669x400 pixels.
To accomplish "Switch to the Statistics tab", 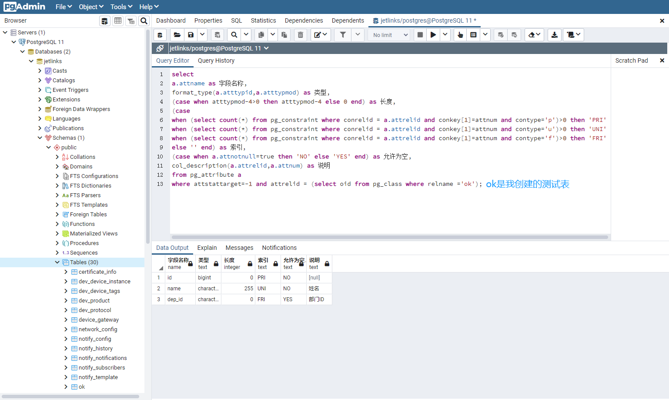I will click(264, 20).
